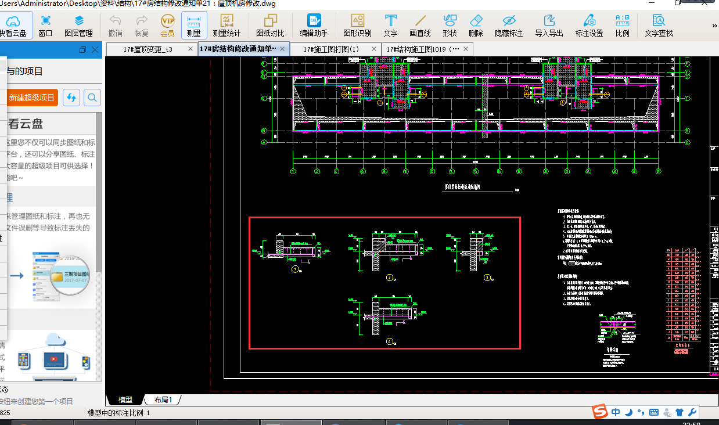Switch to tab 17#屋顶变更_t3
Viewport: 719px width, 425px height.
pos(148,49)
